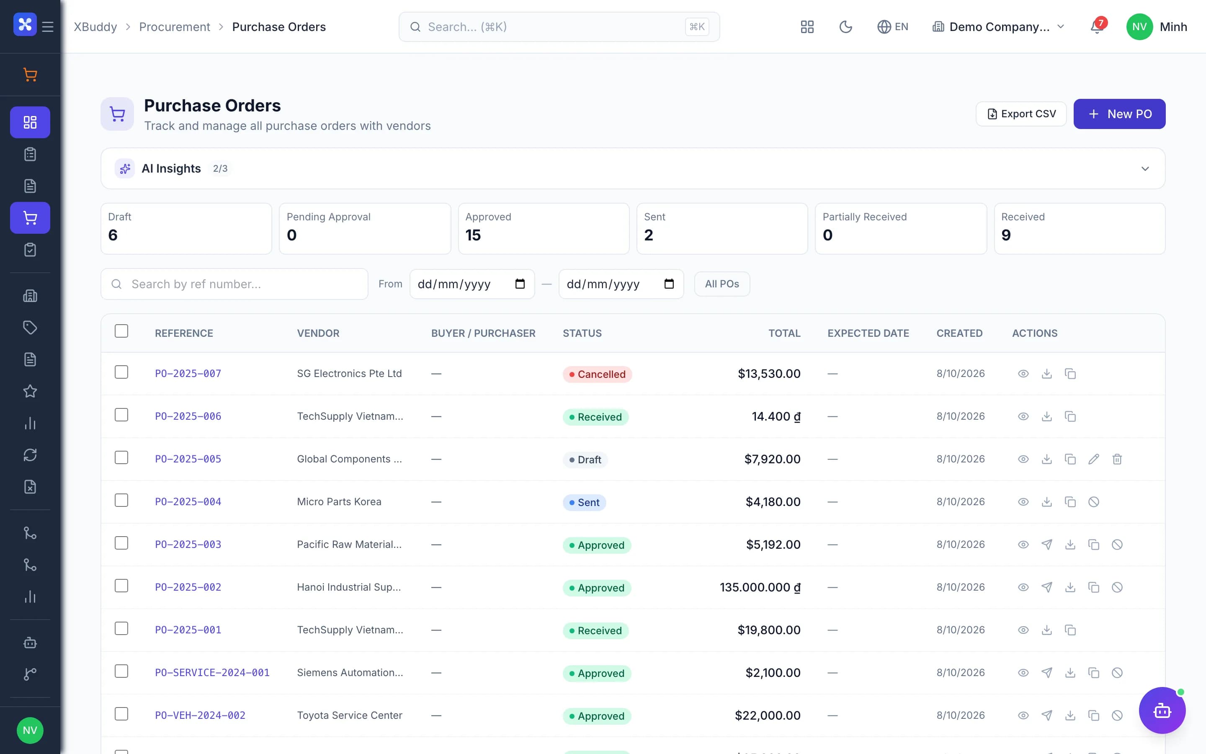This screenshot has height=754, width=1206.
Task: Download PO-2025-002 order
Action: click(x=1070, y=587)
